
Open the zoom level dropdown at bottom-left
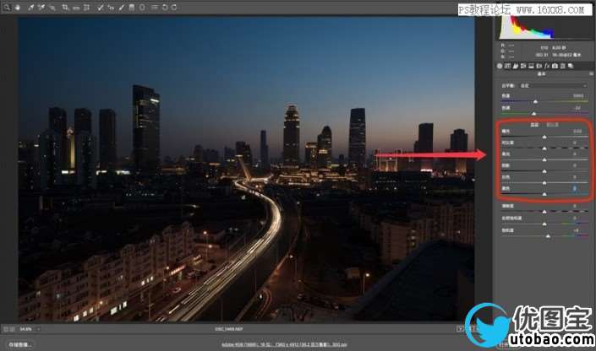26,328
